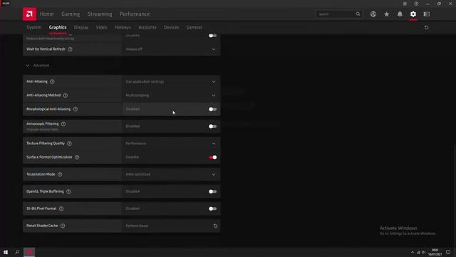This screenshot has height=257, width=456.
Task: Toggle the partially hidden top switch
Action: (x=212, y=36)
